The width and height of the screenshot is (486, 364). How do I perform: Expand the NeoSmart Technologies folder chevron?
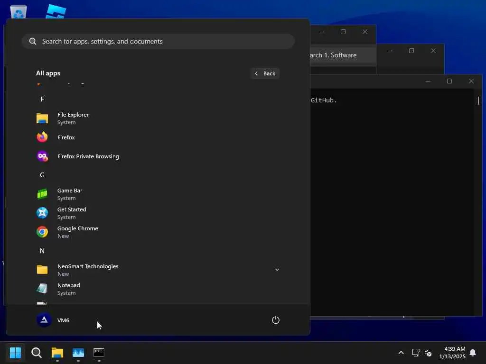point(277,270)
